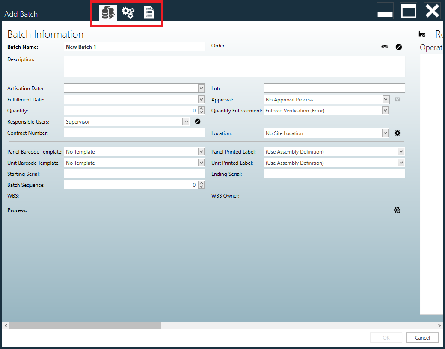The width and height of the screenshot is (445, 349).
Task: Decrement the Batch Sequence value
Action: click(x=201, y=186)
